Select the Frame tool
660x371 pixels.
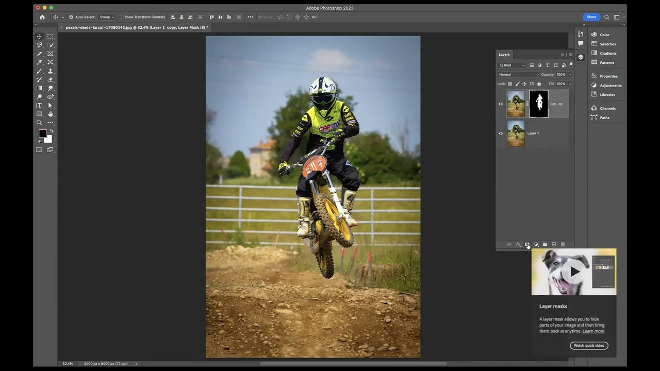(50, 54)
